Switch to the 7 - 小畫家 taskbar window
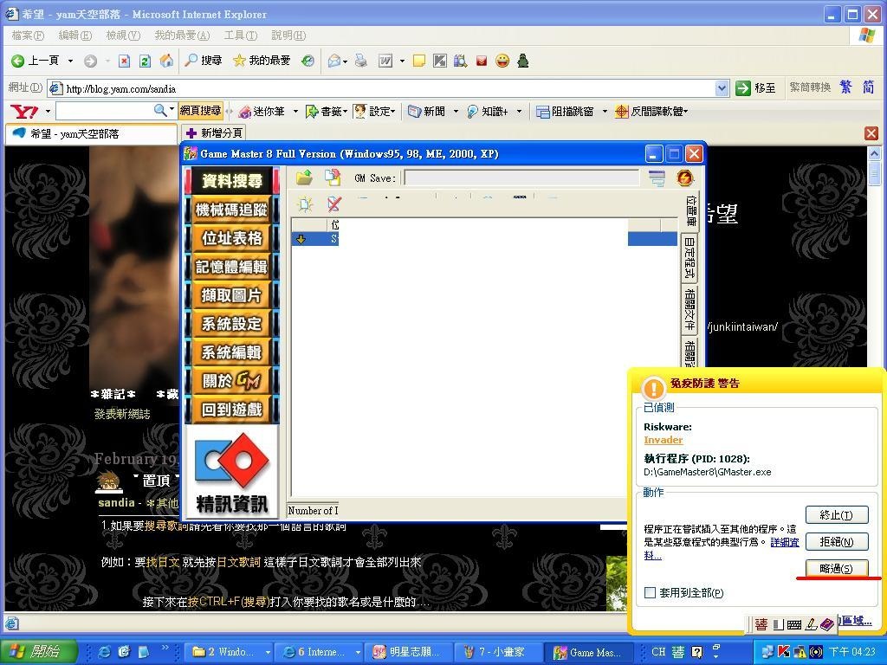The height and width of the screenshot is (665, 887). point(496,652)
